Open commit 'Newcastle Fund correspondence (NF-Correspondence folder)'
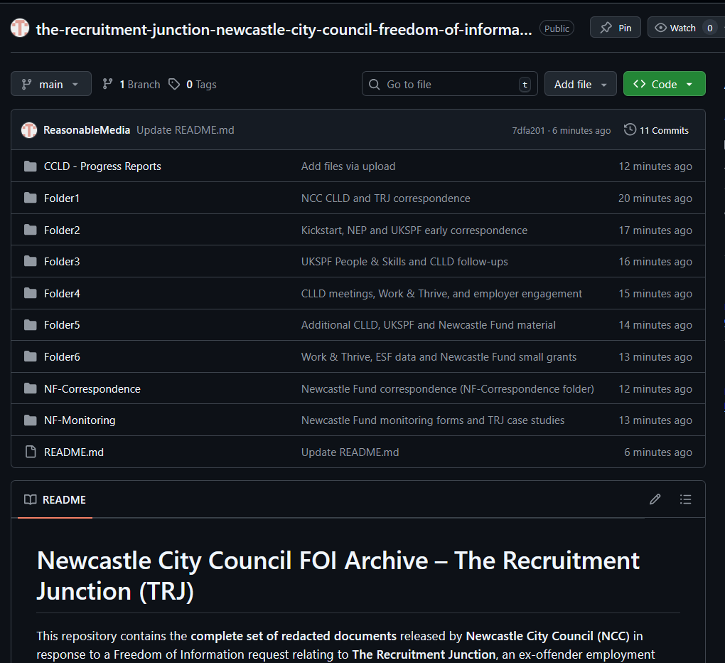This screenshot has height=663, width=725. pos(448,388)
